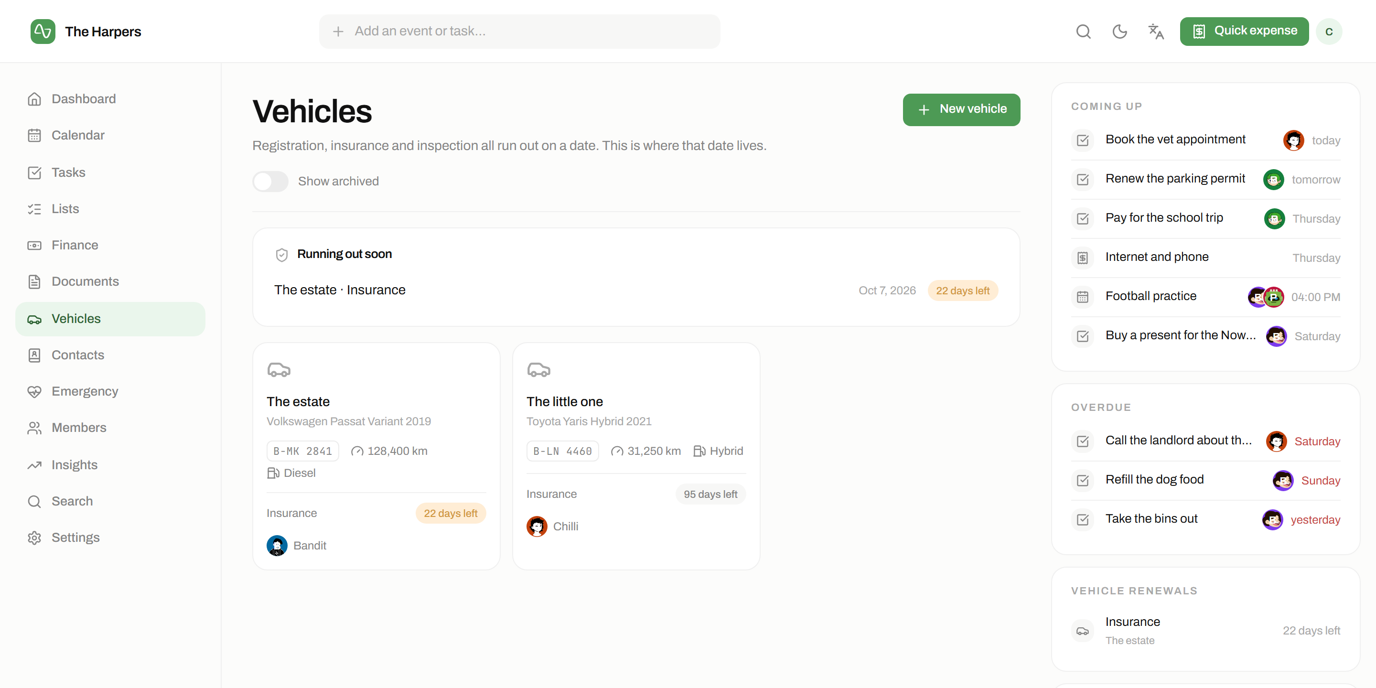Check off Call the landlord task

1083,441
